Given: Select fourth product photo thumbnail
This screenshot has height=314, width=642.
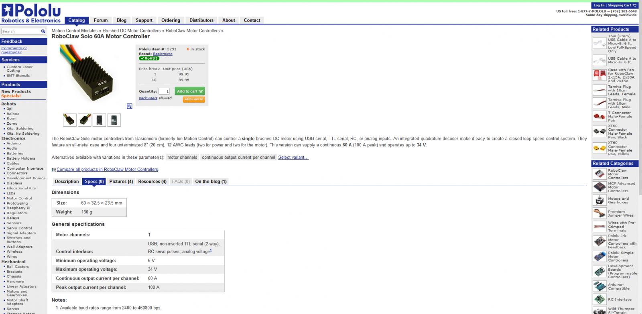Looking at the screenshot, I should point(114,120).
